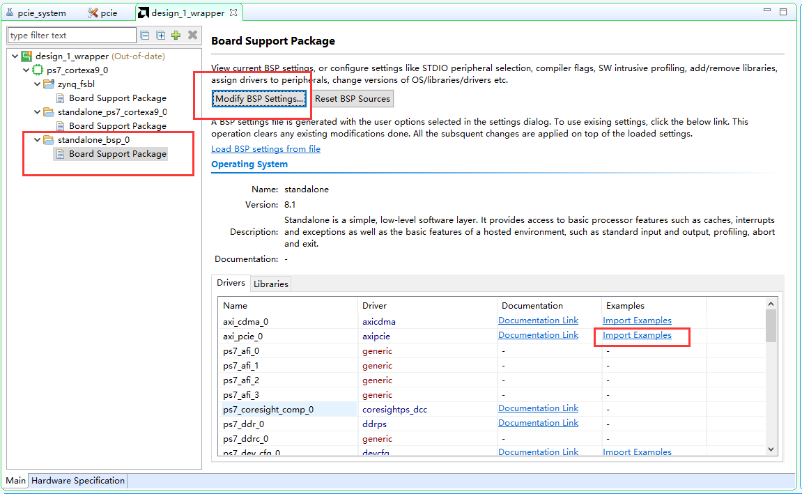Screen dimensions: 802x494
Task: Select the document icon under standalone_bsp_0
Action: (61, 154)
